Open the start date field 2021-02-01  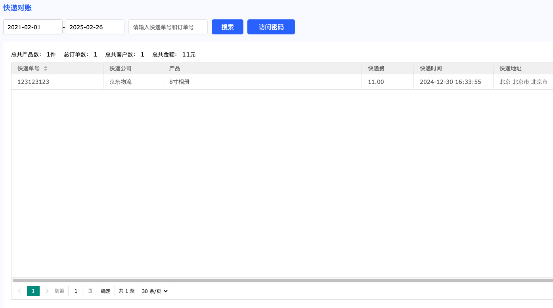(x=33, y=27)
